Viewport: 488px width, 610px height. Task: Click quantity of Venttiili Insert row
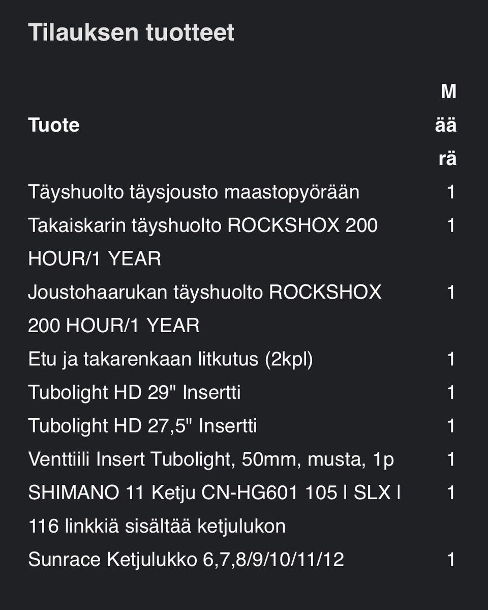pyautogui.click(x=451, y=459)
